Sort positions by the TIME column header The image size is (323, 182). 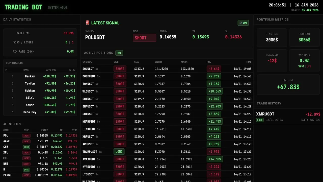point(249,62)
